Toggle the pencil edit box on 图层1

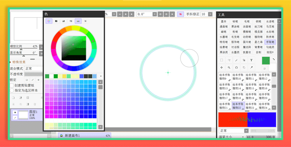coord(15,118)
